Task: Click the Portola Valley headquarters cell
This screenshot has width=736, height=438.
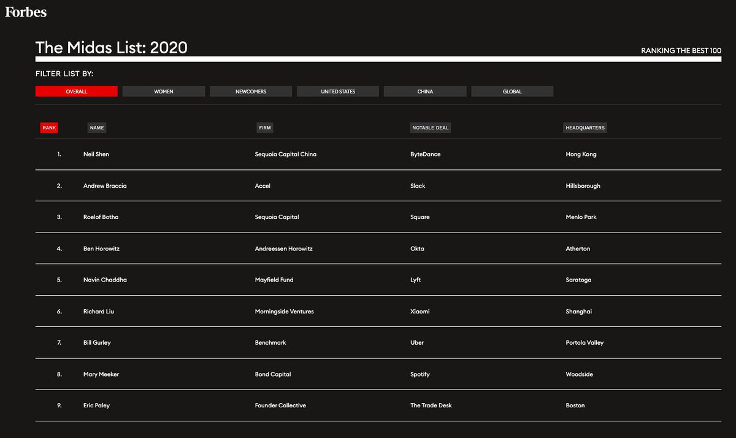Action: pyautogui.click(x=585, y=342)
